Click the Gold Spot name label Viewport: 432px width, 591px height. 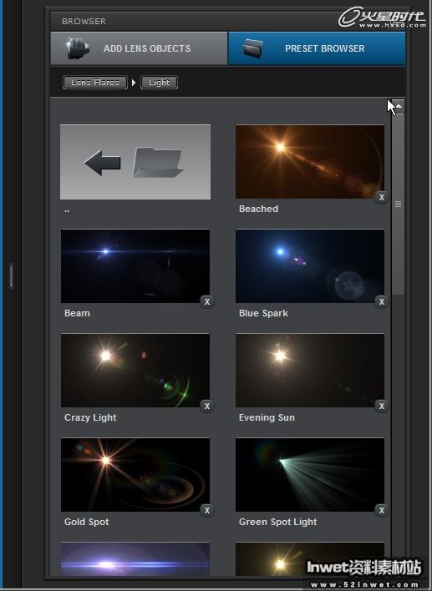pyautogui.click(x=86, y=522)
